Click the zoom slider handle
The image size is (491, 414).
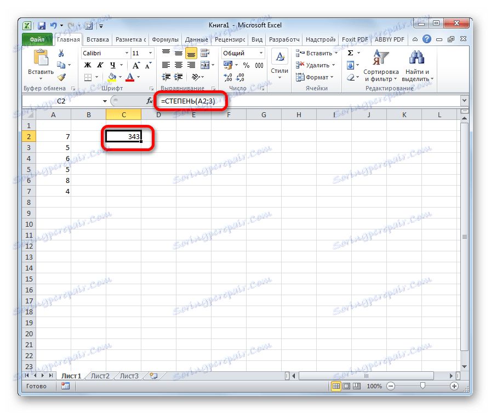423,386
